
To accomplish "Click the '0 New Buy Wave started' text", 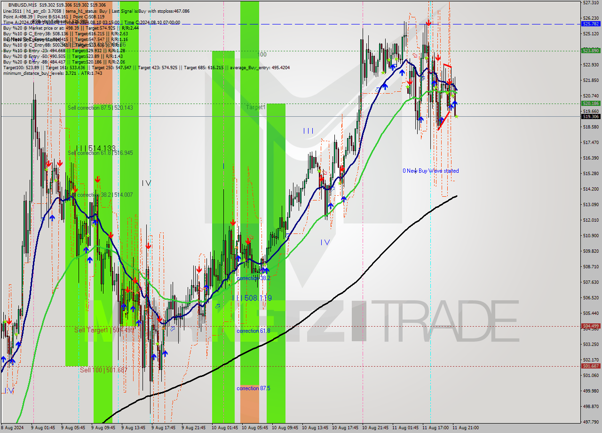I will tap(430, 171).
